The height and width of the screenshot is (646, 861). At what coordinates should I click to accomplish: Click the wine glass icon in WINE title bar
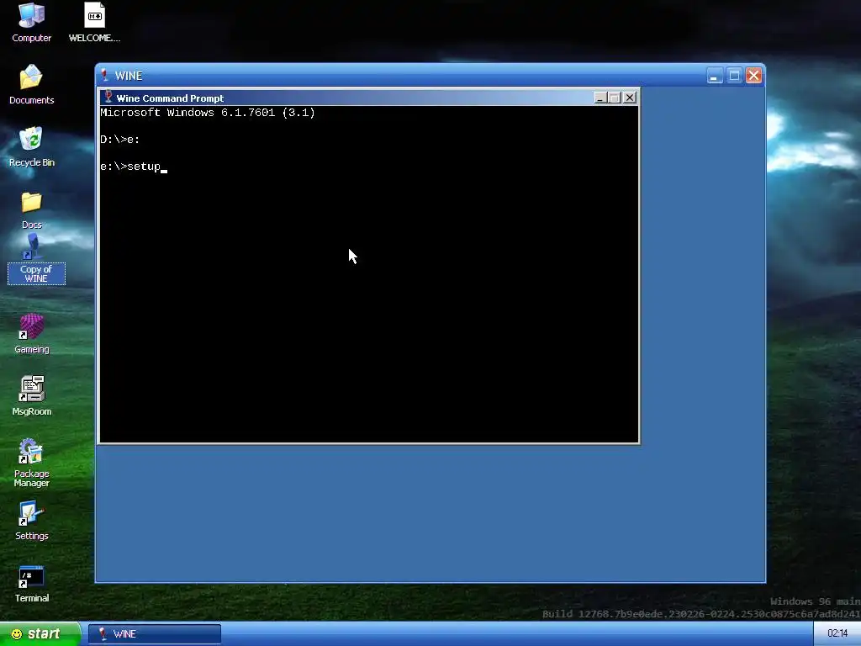click(104, 75)
